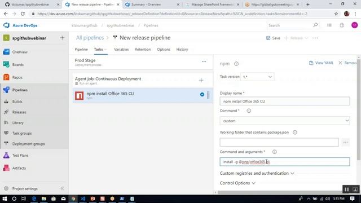Click the ktskumargithub breadcrumb
This screenshot has height=203, width=361.
coord(85,25)
